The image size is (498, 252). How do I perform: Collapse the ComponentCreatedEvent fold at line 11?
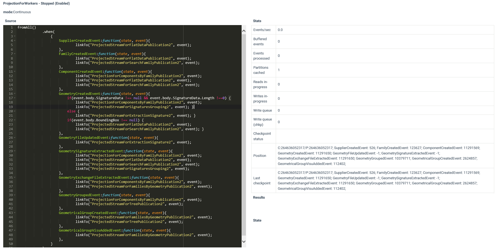tap(15, 72)
